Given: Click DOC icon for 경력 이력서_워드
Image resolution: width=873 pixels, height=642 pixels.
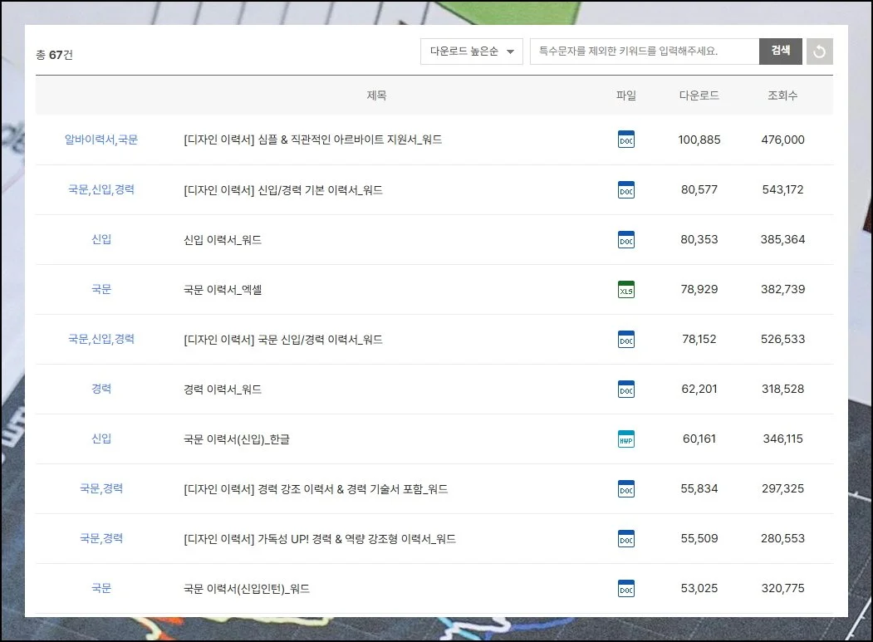Looking at the screenshot, I should 626,389.
